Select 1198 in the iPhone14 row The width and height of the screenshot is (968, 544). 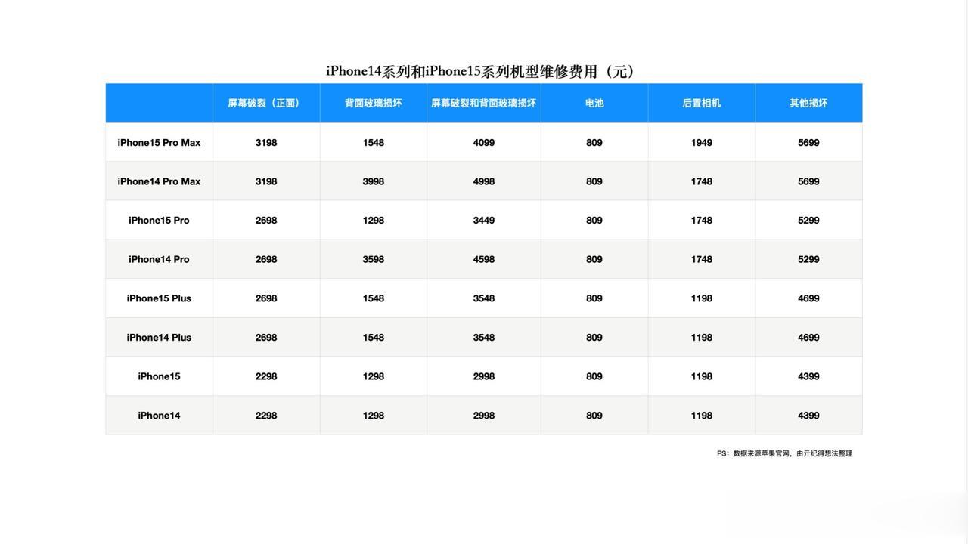pyautogui.click(x=702, y=416)
